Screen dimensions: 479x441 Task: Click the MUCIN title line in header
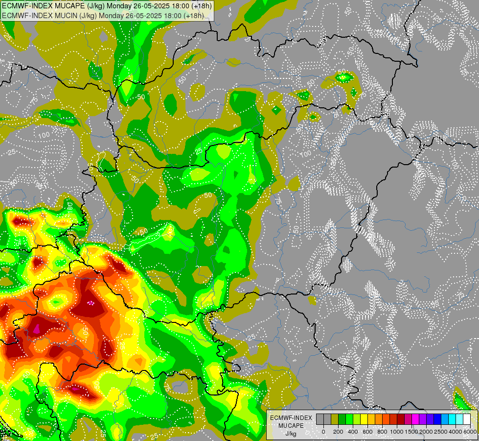[x=103, y=15]
